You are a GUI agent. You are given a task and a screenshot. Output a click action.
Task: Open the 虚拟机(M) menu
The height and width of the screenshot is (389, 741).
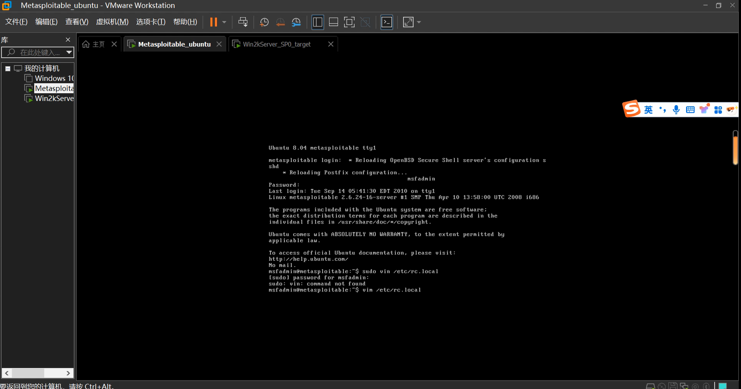(112, 22)
